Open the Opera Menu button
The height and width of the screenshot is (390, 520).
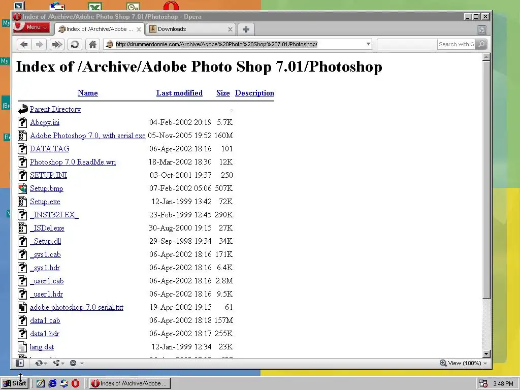pyautogui.click(x=31, y=27)
